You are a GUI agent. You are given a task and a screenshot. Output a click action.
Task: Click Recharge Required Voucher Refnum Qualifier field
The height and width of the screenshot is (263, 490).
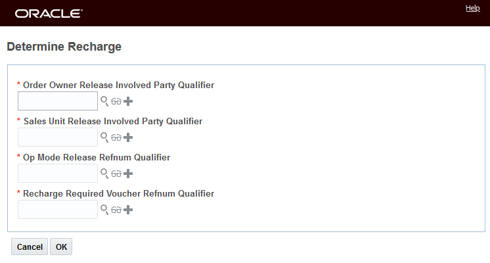58,210
